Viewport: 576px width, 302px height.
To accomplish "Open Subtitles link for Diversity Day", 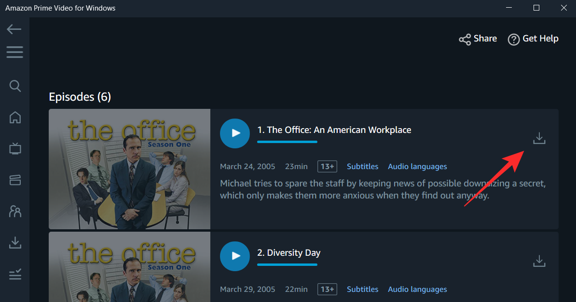I will tap(363, 289).
